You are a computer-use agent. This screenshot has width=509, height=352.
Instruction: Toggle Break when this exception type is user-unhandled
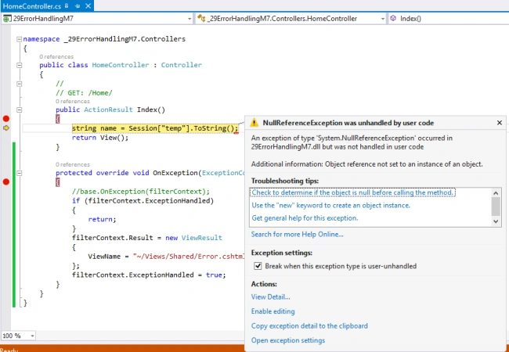tap(258, 266)
